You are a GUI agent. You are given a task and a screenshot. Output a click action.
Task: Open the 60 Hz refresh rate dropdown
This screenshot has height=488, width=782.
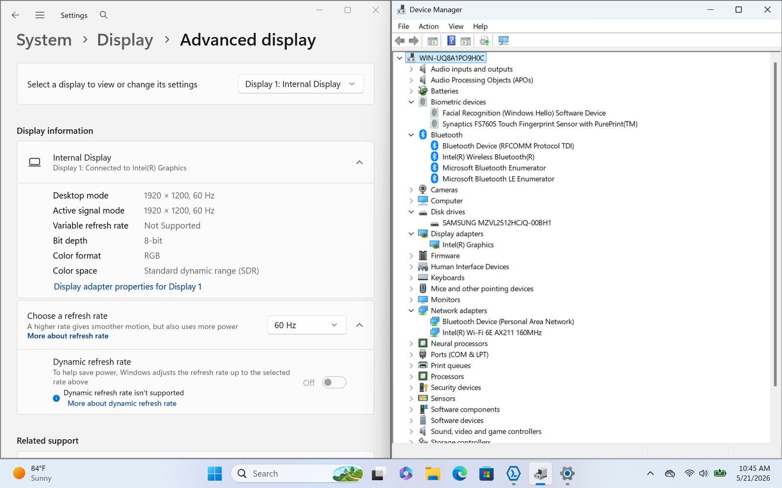(x=306, y=325)
